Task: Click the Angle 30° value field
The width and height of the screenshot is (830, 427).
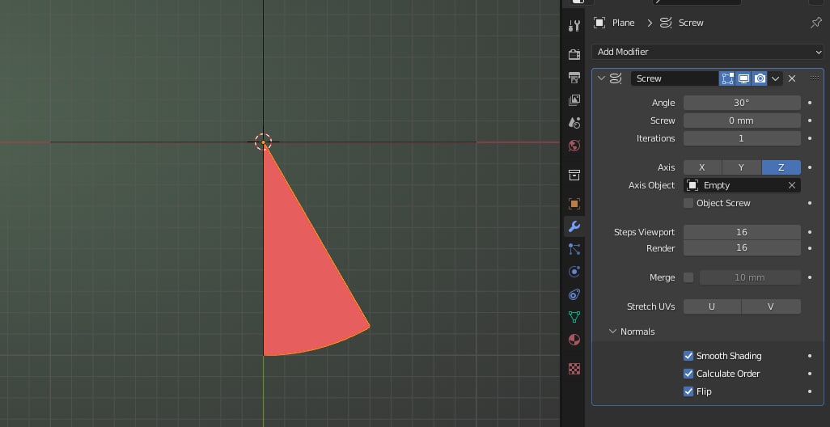Action: (x=741, y=103)
